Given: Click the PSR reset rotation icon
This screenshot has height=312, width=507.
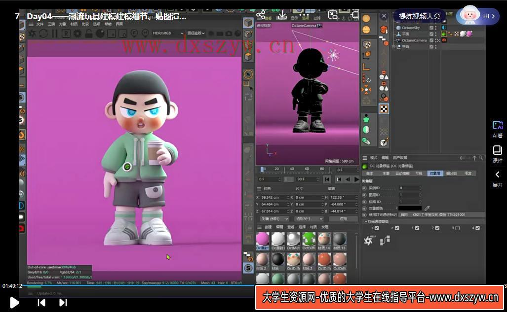Looking at the screenshot, I should 366,78.
